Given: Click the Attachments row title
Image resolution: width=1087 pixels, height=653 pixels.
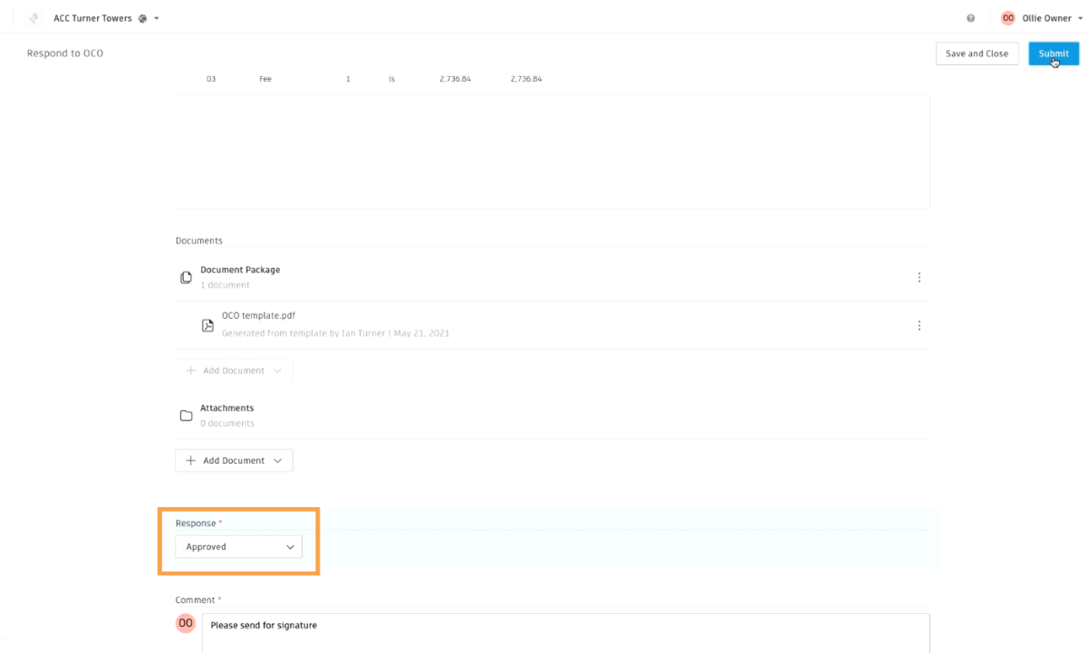Looking at the screenshot, I should tap(226, 408).
